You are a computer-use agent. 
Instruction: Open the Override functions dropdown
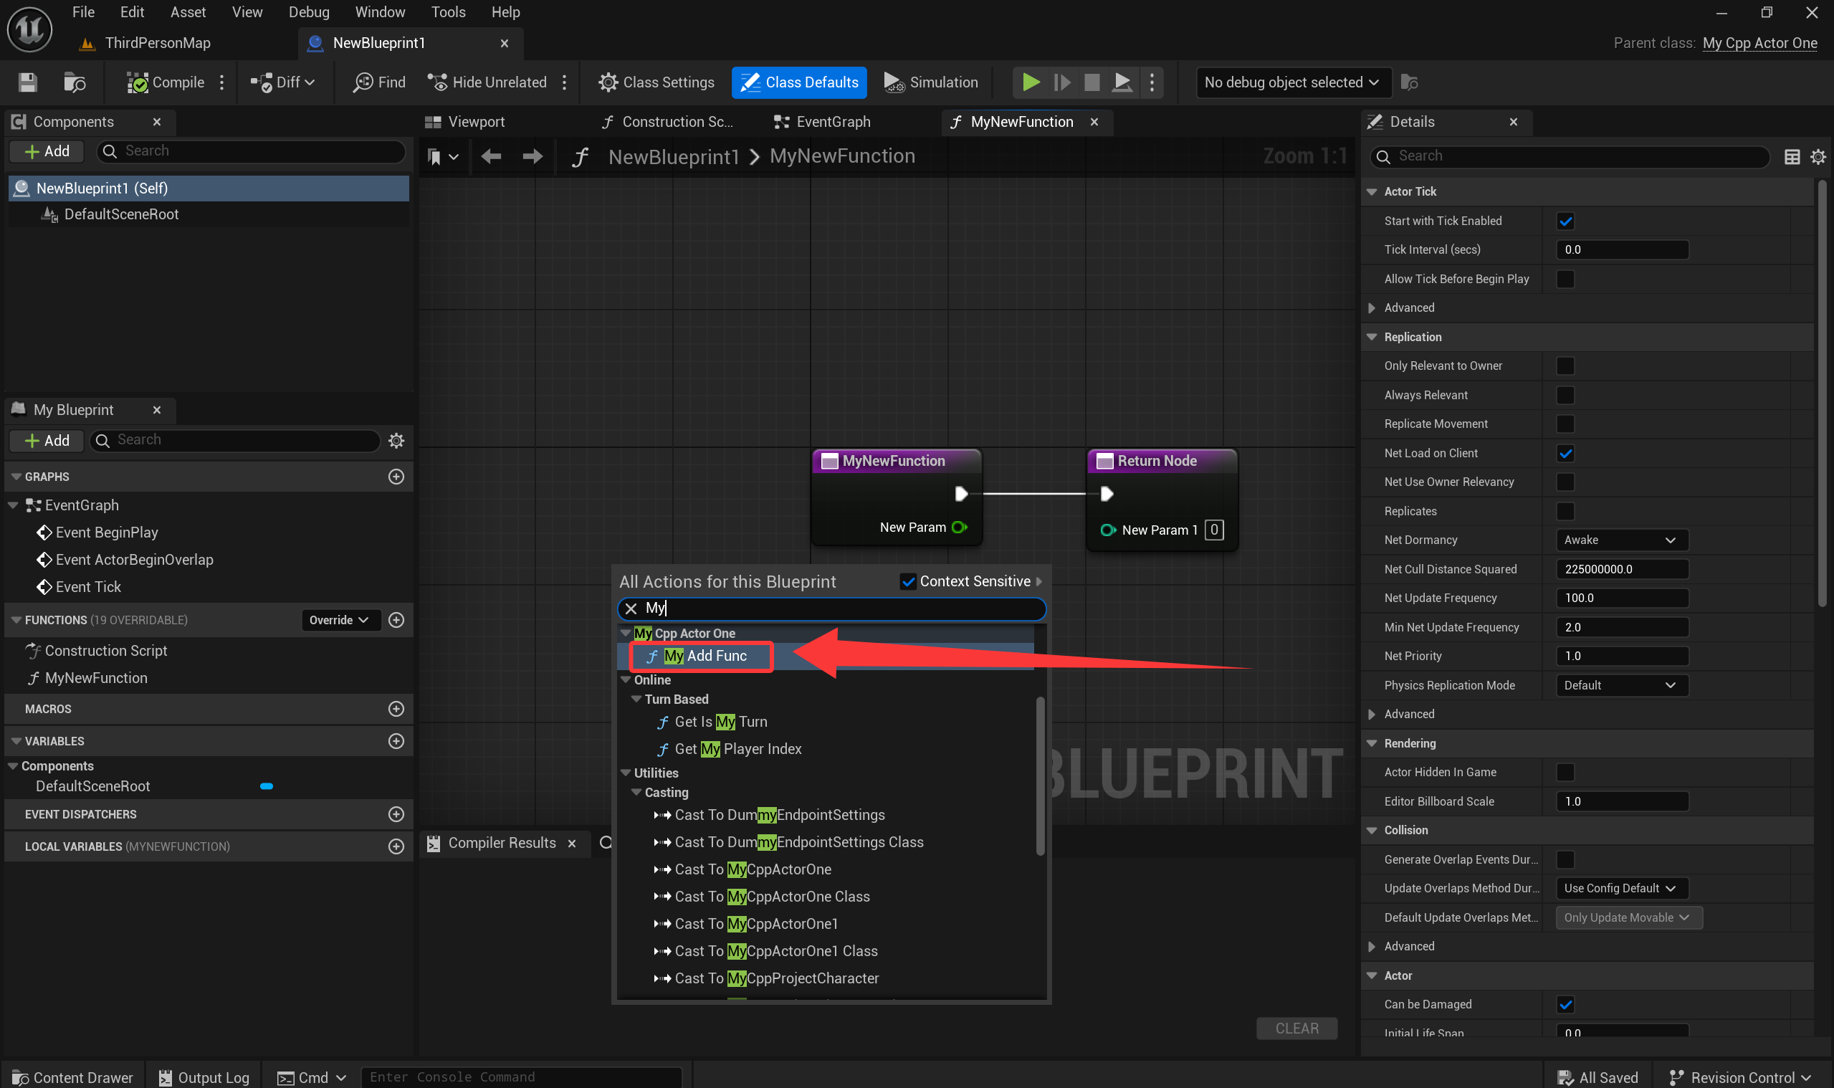point(340,620)
